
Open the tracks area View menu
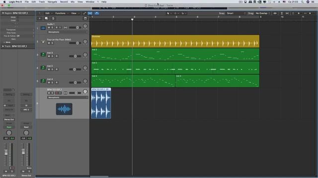[x=74, y=13]
